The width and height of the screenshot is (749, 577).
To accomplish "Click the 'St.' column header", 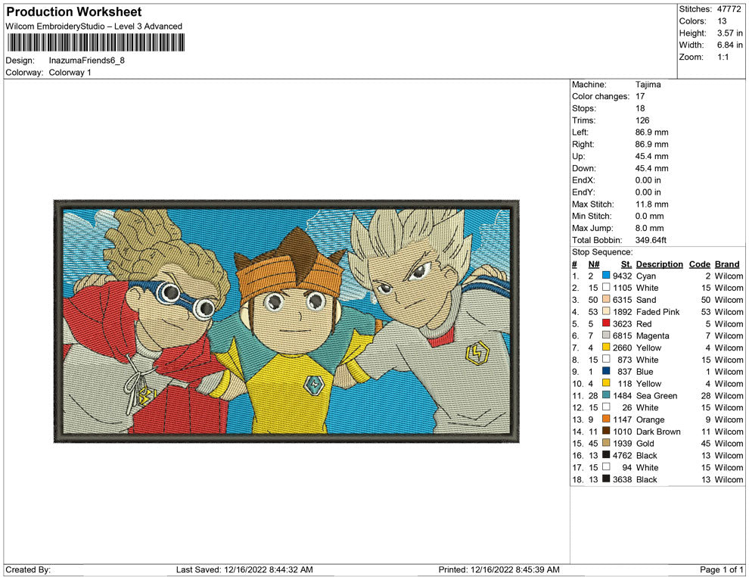I will (x=626, y=264).
